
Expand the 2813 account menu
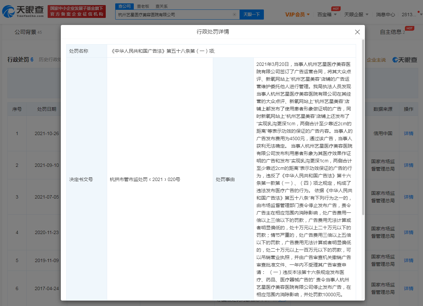click(412, 15)
